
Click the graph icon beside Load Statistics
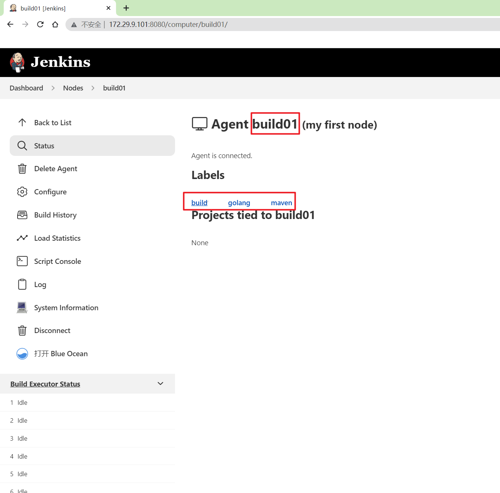coord(22,238)
